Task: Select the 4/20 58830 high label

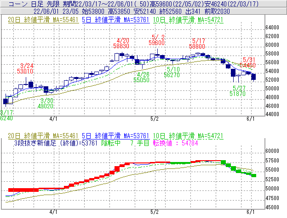Action: coord(121,43)
